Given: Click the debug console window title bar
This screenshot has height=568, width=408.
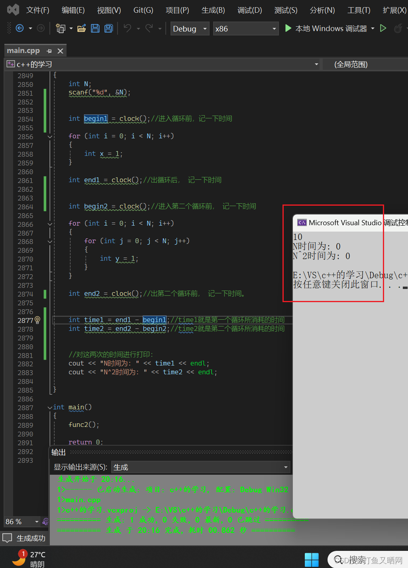Looking at the screenshot, I should click(x=351, y=223).
